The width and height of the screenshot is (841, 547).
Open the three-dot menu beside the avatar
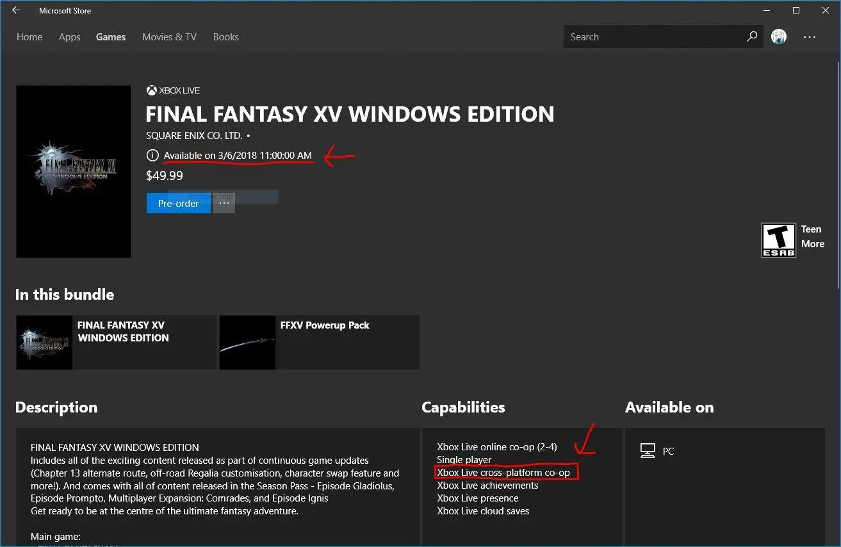point(810,37)
